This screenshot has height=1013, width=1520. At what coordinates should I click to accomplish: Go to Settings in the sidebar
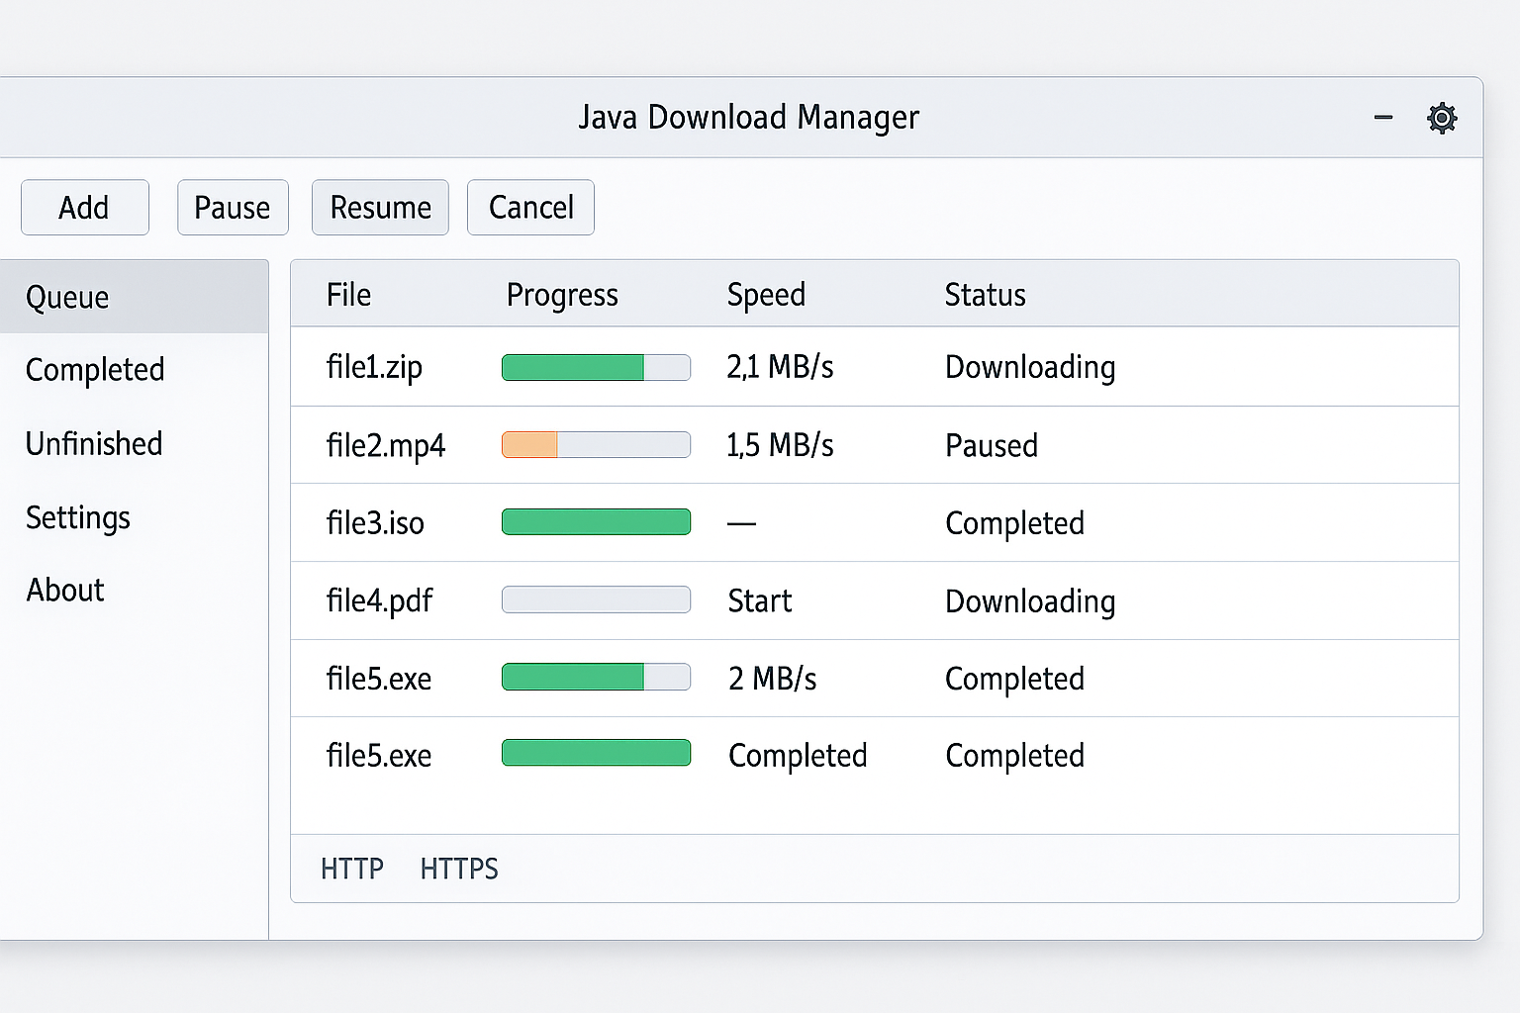tap(78, 517)
